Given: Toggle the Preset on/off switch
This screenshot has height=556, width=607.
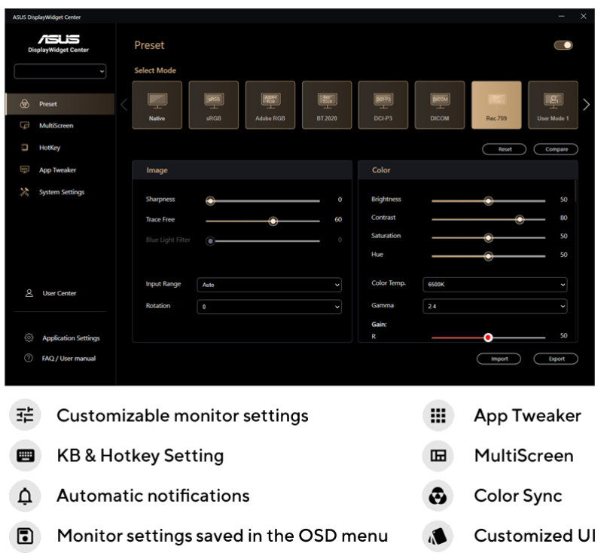Looking at the screenshot, I should tap(563, 45).
